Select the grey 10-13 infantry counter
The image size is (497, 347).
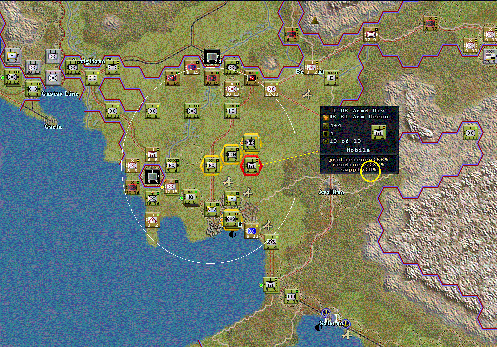point(33,68)
